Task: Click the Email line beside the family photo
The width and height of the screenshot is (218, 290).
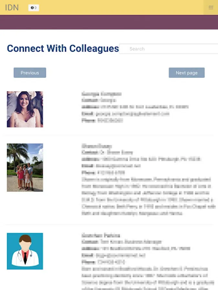Action: pyautogui.click(x=111, y=166)
